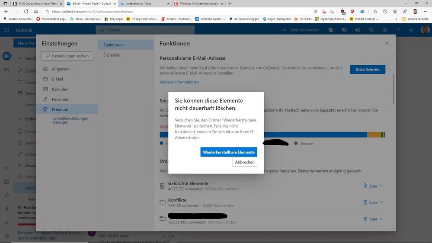Click the mail icon in left rail
Image resolution: width=432 pixels, height=243 pixels.
pyautogui.click(x=6, y=168)
